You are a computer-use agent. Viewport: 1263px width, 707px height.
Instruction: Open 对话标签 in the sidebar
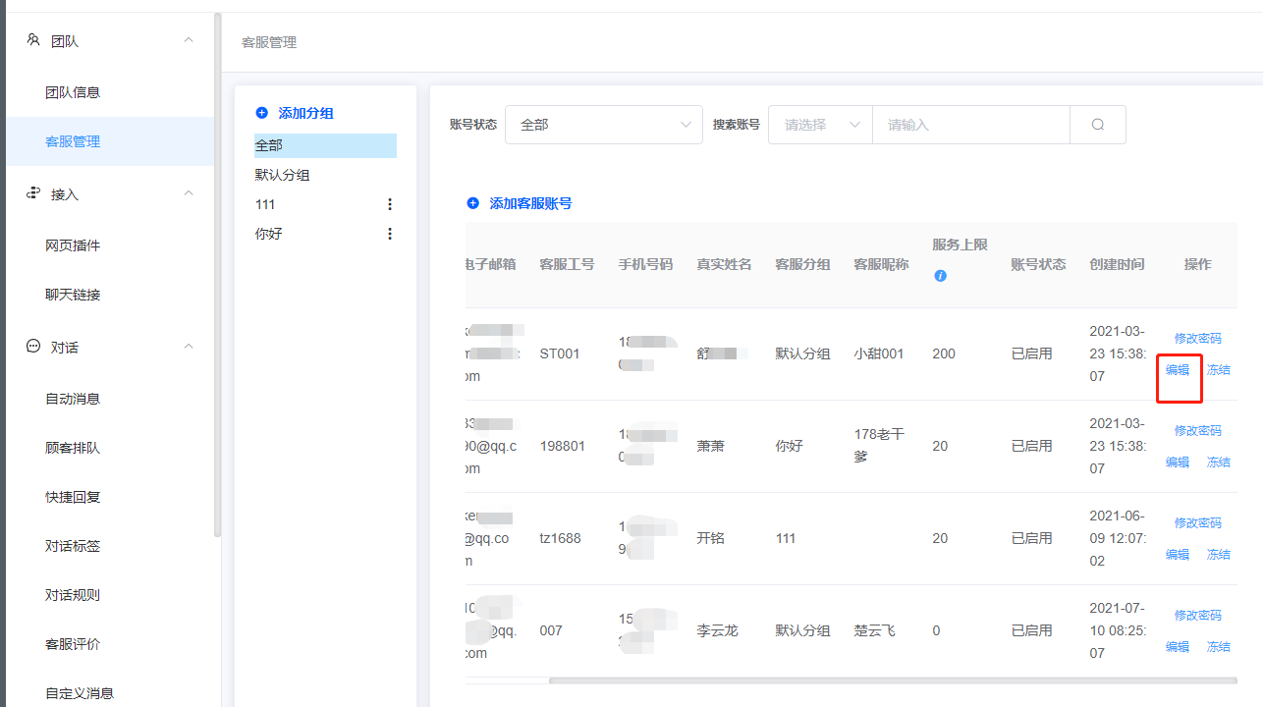click(73, 546)
